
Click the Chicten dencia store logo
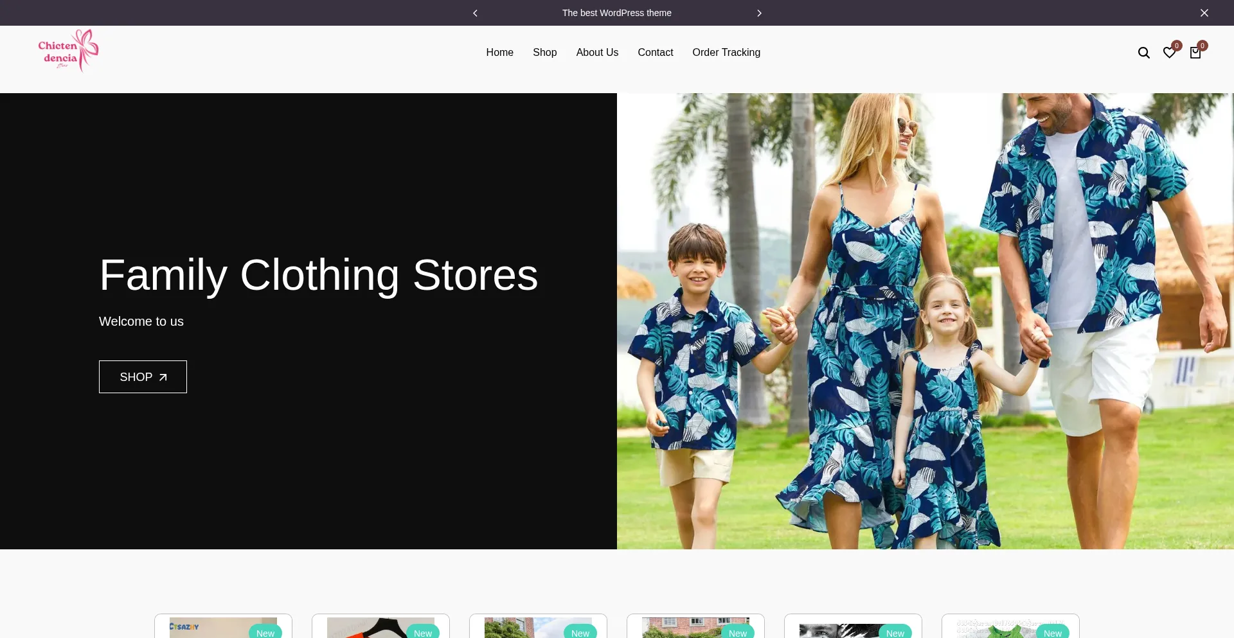68,51
